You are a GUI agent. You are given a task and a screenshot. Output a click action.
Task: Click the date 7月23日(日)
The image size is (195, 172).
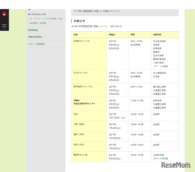pos(115,138)
